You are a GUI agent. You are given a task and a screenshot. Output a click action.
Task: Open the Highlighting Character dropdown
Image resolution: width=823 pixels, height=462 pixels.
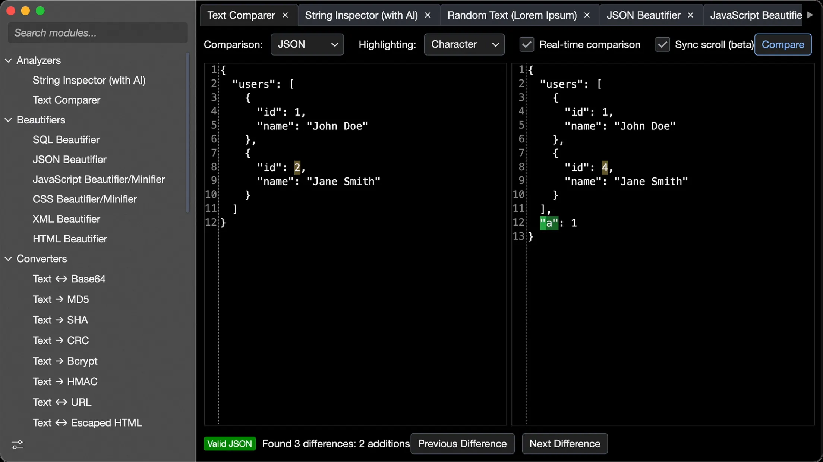click(x=464, y=45)
